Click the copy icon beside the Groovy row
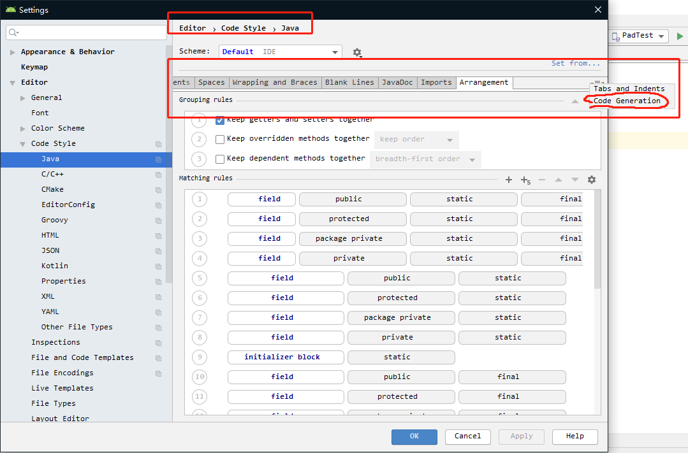Viewport: 688px width, 453px height. tap(158, 220)
